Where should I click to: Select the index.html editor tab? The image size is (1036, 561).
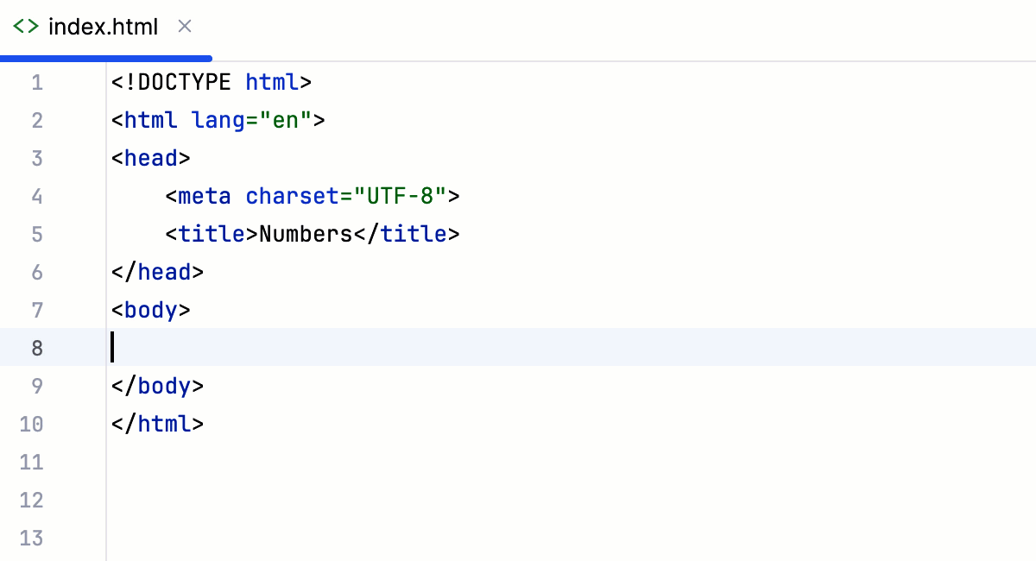[104, 27]
